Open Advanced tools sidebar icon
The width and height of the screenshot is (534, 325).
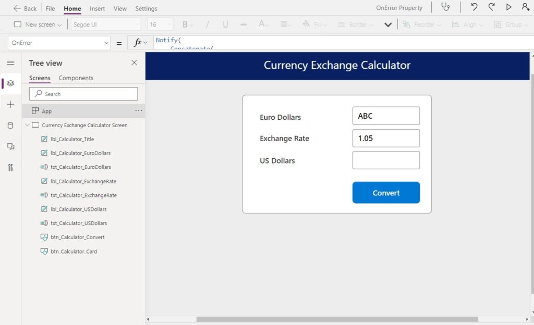pyautogui.click(x=10, y=167)
